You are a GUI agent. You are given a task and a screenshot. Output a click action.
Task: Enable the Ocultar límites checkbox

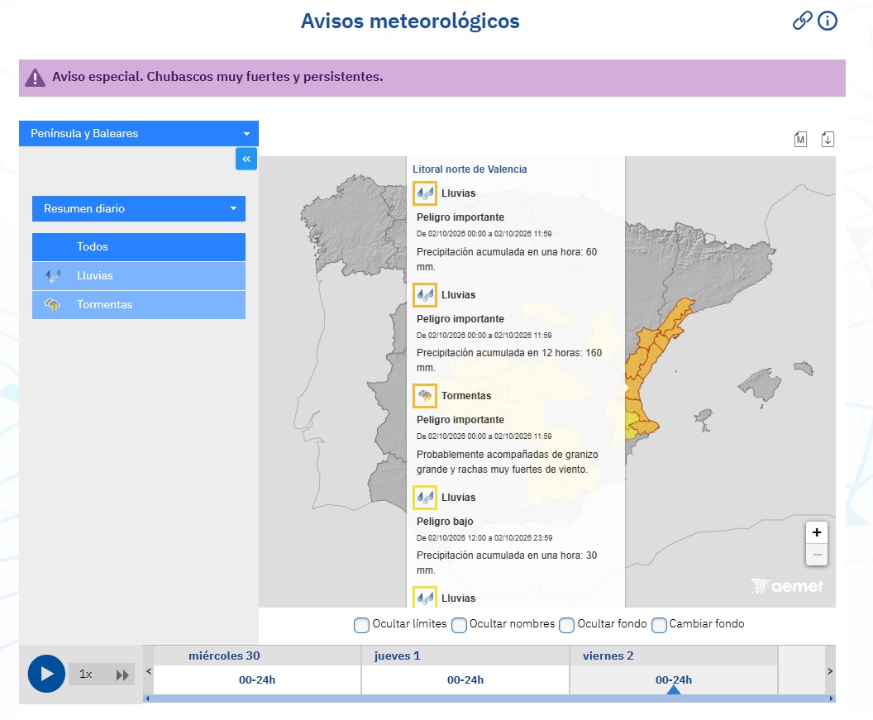(361, 625)
